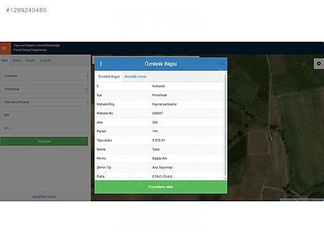Expand the Kaynarca/Akarlar neighborhood dropdown
The image size is (324, 243).
pos(44,102)
